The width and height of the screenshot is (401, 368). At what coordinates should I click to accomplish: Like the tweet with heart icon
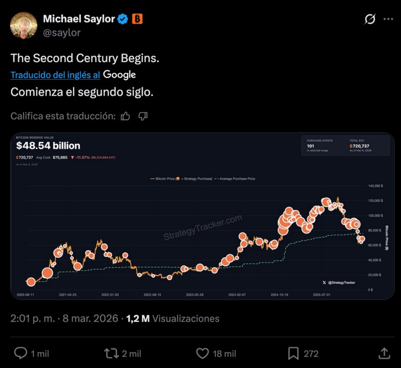[203, 353]
